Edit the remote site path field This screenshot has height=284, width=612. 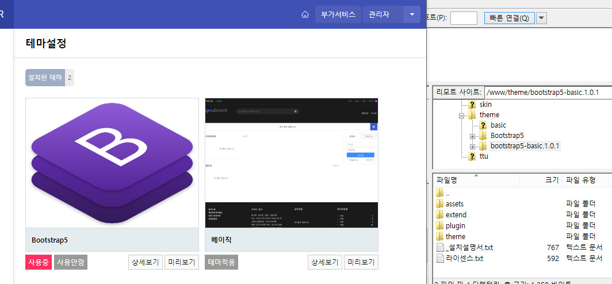pyautogui.click(x=548, y=93)
